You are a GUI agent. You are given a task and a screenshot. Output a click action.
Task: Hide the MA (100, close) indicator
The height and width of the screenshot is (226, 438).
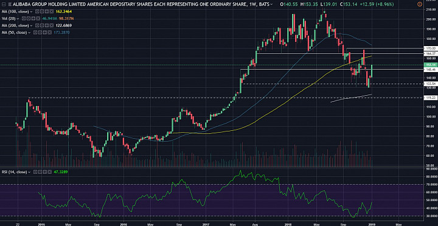[x=37, y=12]
